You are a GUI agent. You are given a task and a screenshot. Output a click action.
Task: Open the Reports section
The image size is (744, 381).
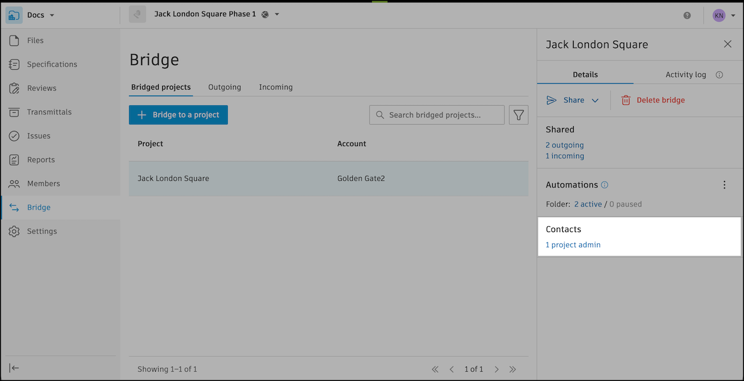click(x=40, y=159)
